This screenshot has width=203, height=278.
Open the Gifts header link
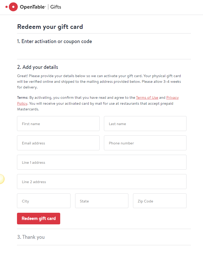pos(56,7)
